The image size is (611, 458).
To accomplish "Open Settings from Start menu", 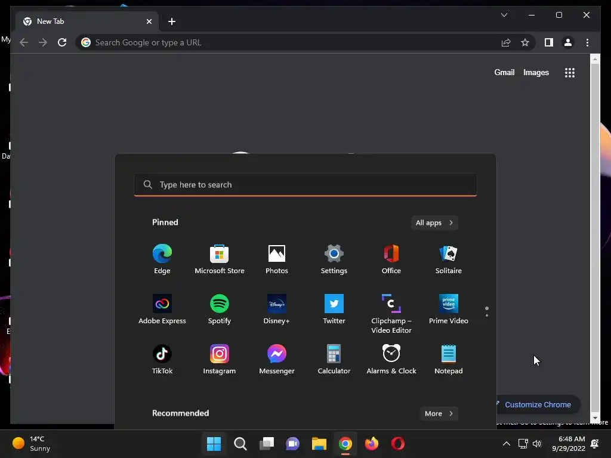I will click(x=334, y=259).
